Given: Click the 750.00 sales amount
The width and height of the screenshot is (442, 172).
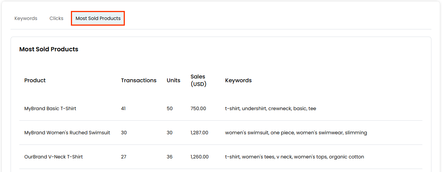Looking at the screenshot, I should [x=198, y=109].
